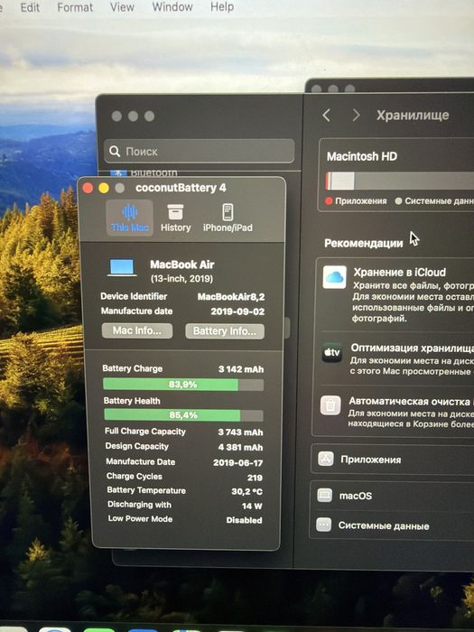Click the iCloud icon for Хранение в iCloud

(335, 277)
